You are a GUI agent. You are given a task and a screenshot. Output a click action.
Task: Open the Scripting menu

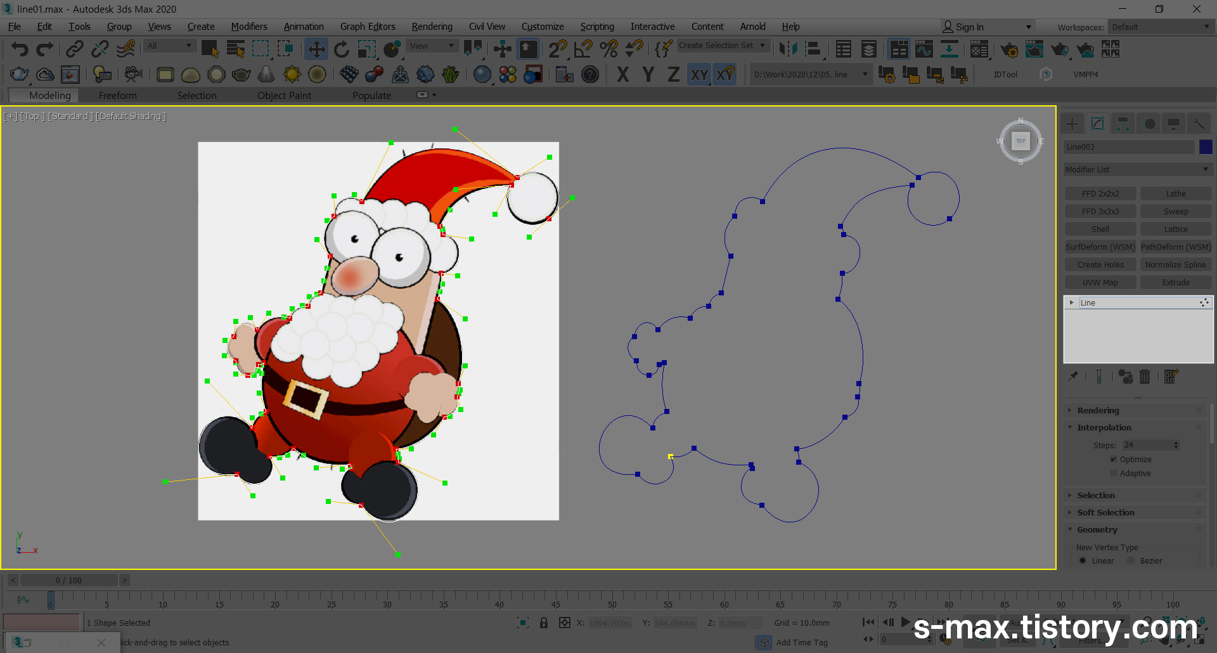coord(597,27)
